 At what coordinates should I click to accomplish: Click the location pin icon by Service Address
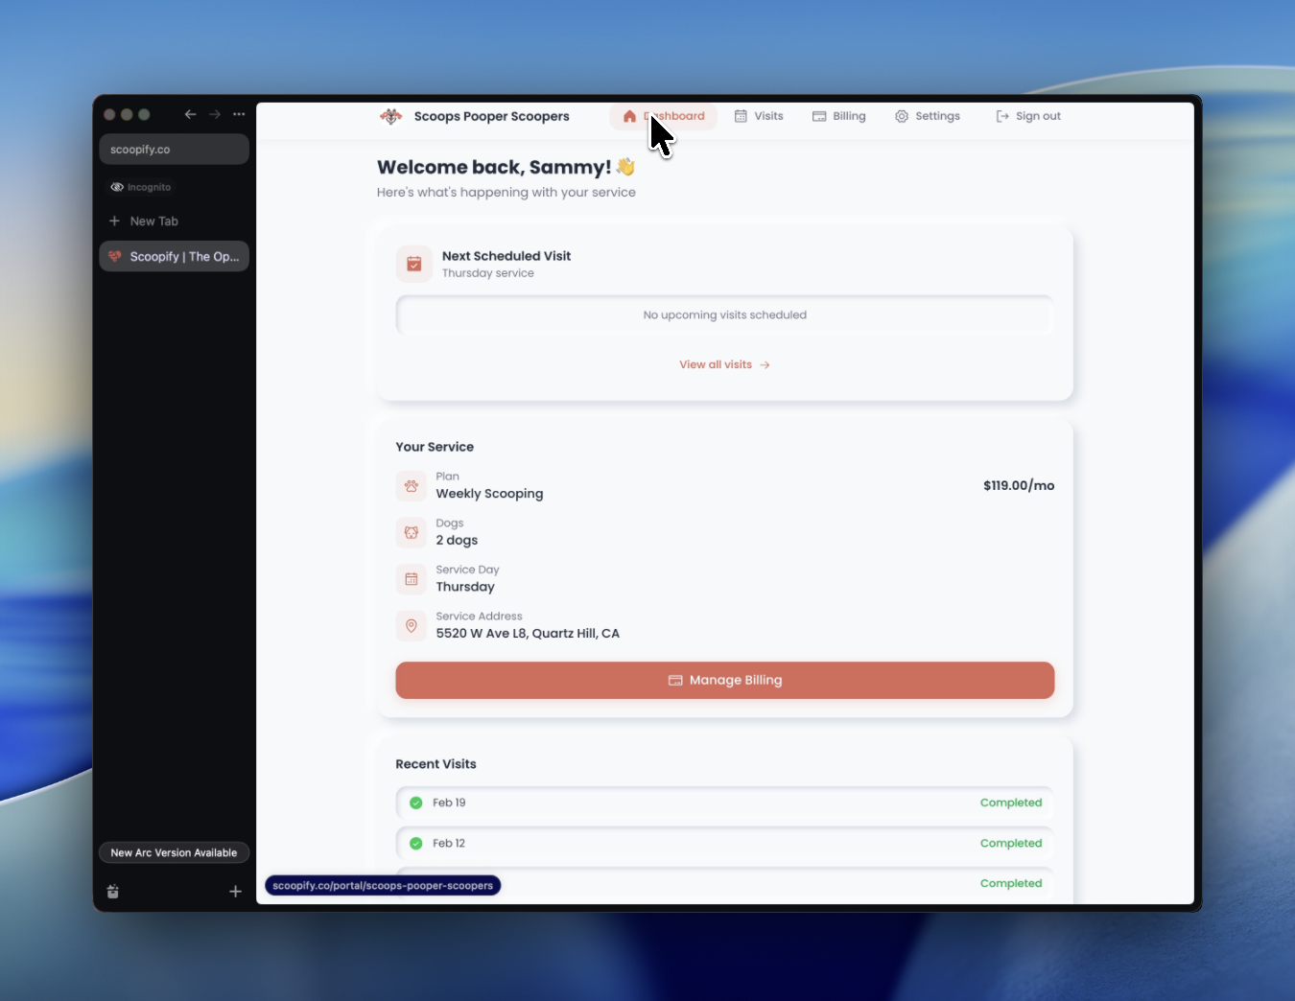pos(412,626)
